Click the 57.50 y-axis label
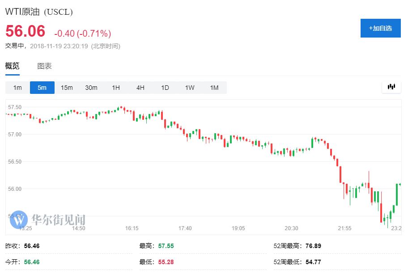This screenshot has height=278, width=408. (15, 107)
